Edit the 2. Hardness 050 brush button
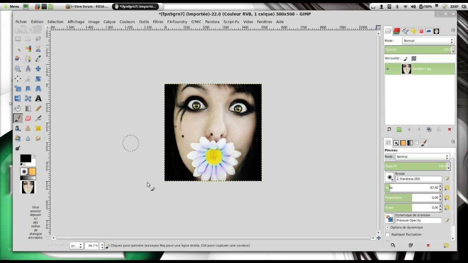This screenshot has width=468, height=263. click(x=446, y=179)
